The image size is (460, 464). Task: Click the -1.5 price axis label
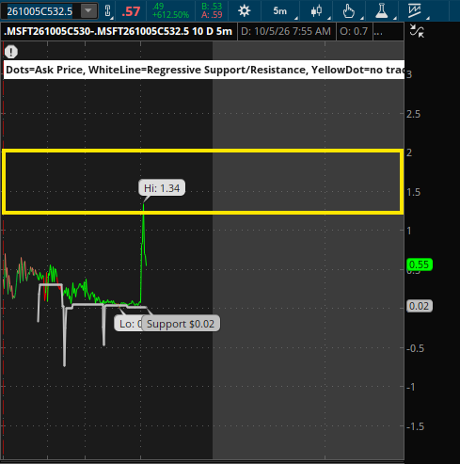coord(415,426)
